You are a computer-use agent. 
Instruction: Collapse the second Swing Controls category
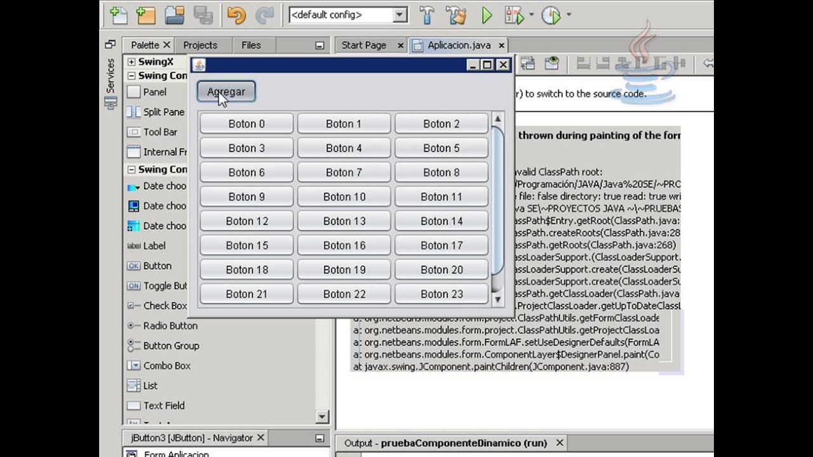[131, 169]
